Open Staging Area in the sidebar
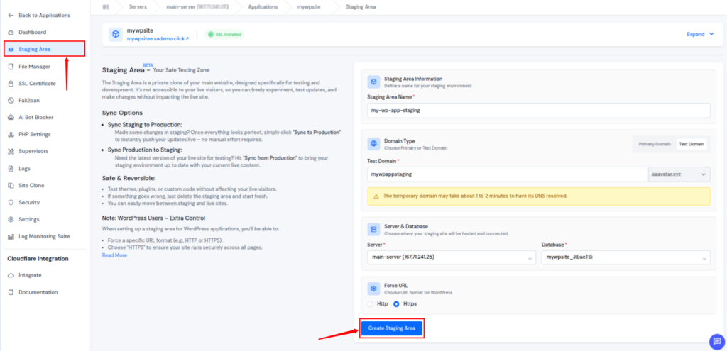The height and width of the screenshot is (351, 727). [x=45, y=49]
